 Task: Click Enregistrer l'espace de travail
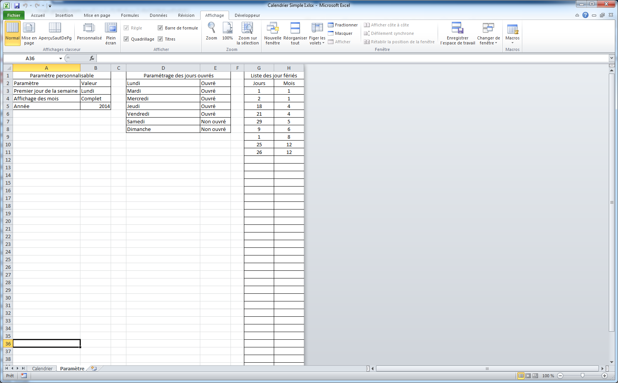[458, 33]
